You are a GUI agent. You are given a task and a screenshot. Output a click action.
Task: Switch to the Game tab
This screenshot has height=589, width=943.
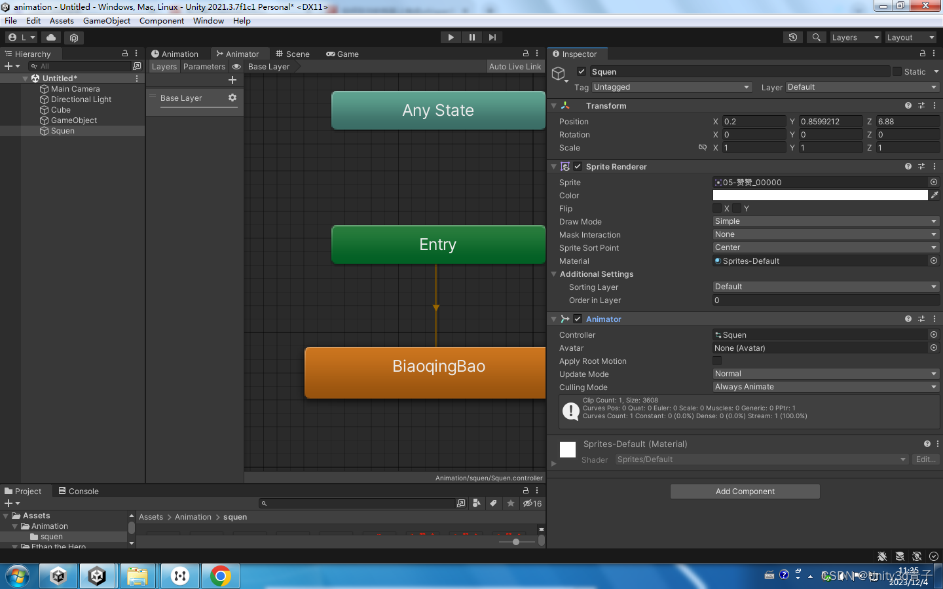pyautogui.click(x=342, y=54)
